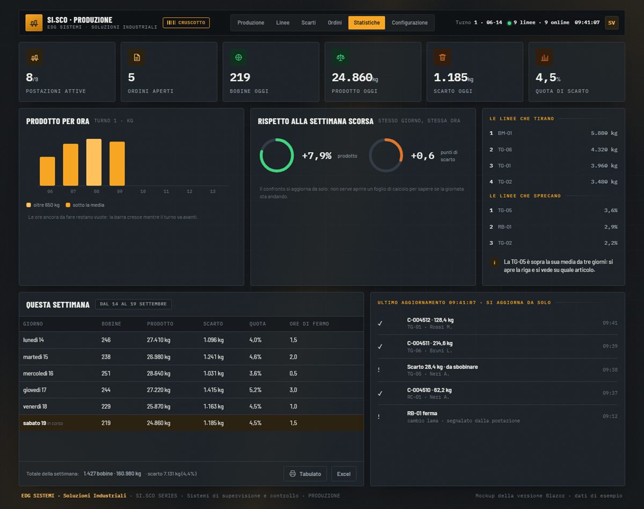Click the info icon beside TG-05 note
The width and height of the screenshot is (644, 509).
click(x=494, y=263)
